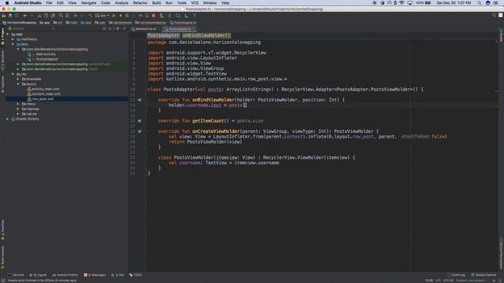Click the project panel settings gear icon
The image size is (504, 283).
(x=117, y=29)
